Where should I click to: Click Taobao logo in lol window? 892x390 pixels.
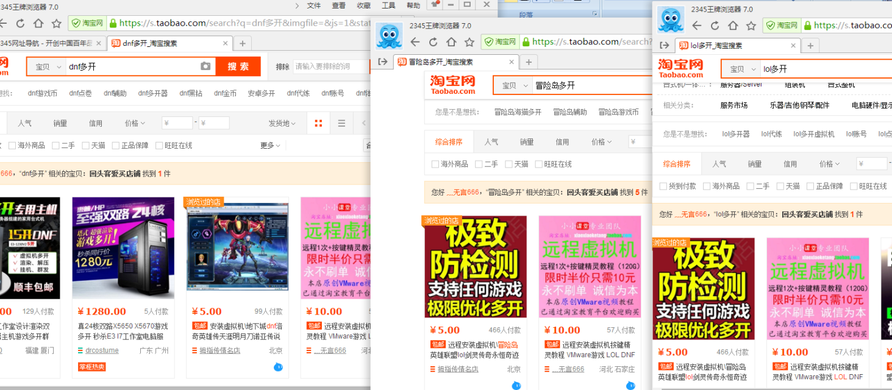coord(680,68)
